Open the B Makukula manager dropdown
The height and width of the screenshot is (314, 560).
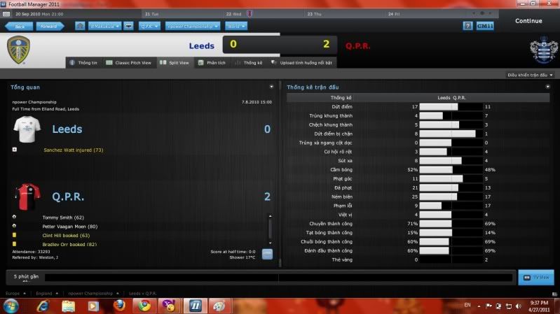104,27
